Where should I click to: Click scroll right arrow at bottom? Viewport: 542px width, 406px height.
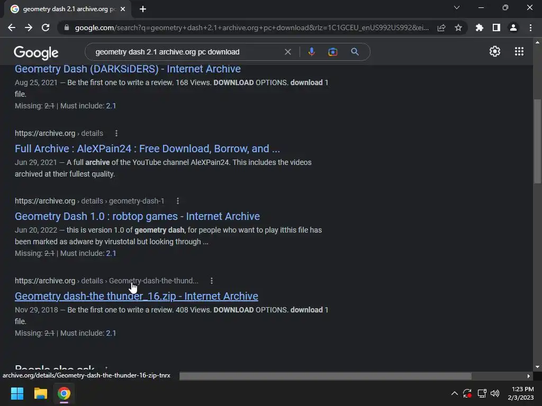[x=529, y=376]
